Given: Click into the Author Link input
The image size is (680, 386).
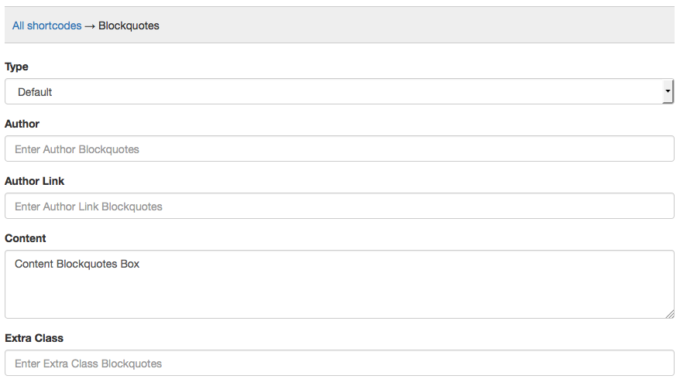Looking at the screenshot, I should pyautogui.click(x=339, y=206).
